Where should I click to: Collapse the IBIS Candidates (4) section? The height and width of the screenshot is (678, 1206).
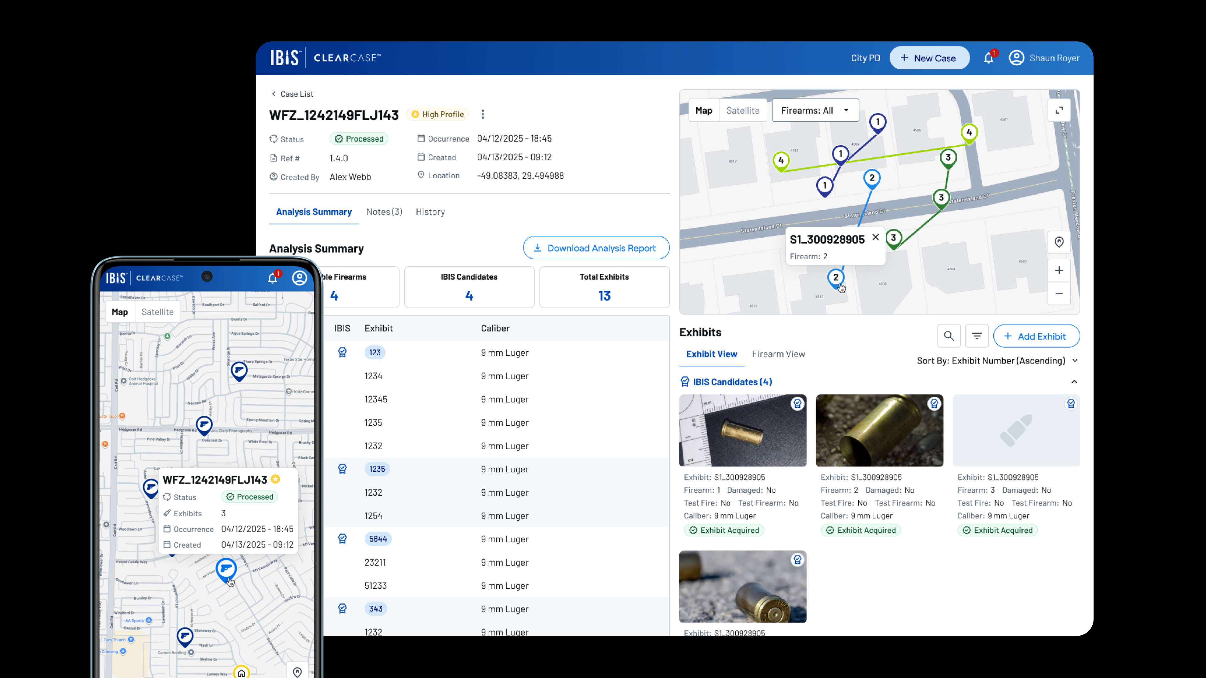[1074, 382]
